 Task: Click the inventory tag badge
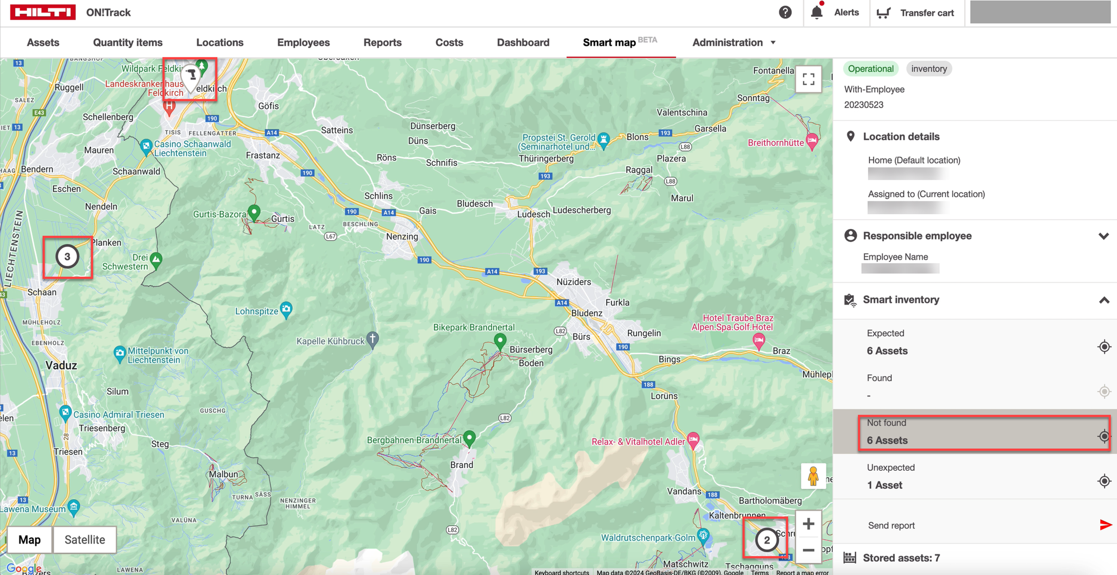pyautogui.click(x=929, y=69)
